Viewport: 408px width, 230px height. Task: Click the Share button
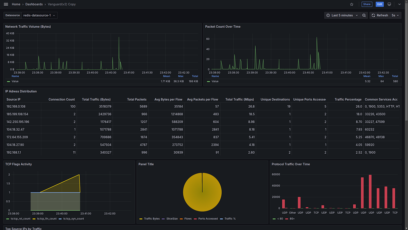click(x=367, y=4)
